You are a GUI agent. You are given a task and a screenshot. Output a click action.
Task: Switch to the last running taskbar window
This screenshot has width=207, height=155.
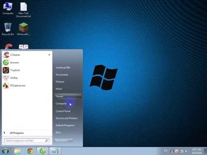(x=55, y=151)
